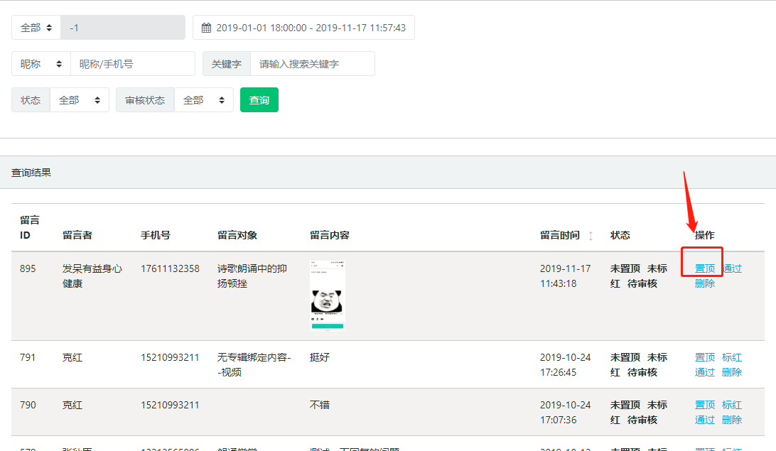
Task: Click 置顶 for message 895
Action: pyautogui.click(x=705, y=268)
